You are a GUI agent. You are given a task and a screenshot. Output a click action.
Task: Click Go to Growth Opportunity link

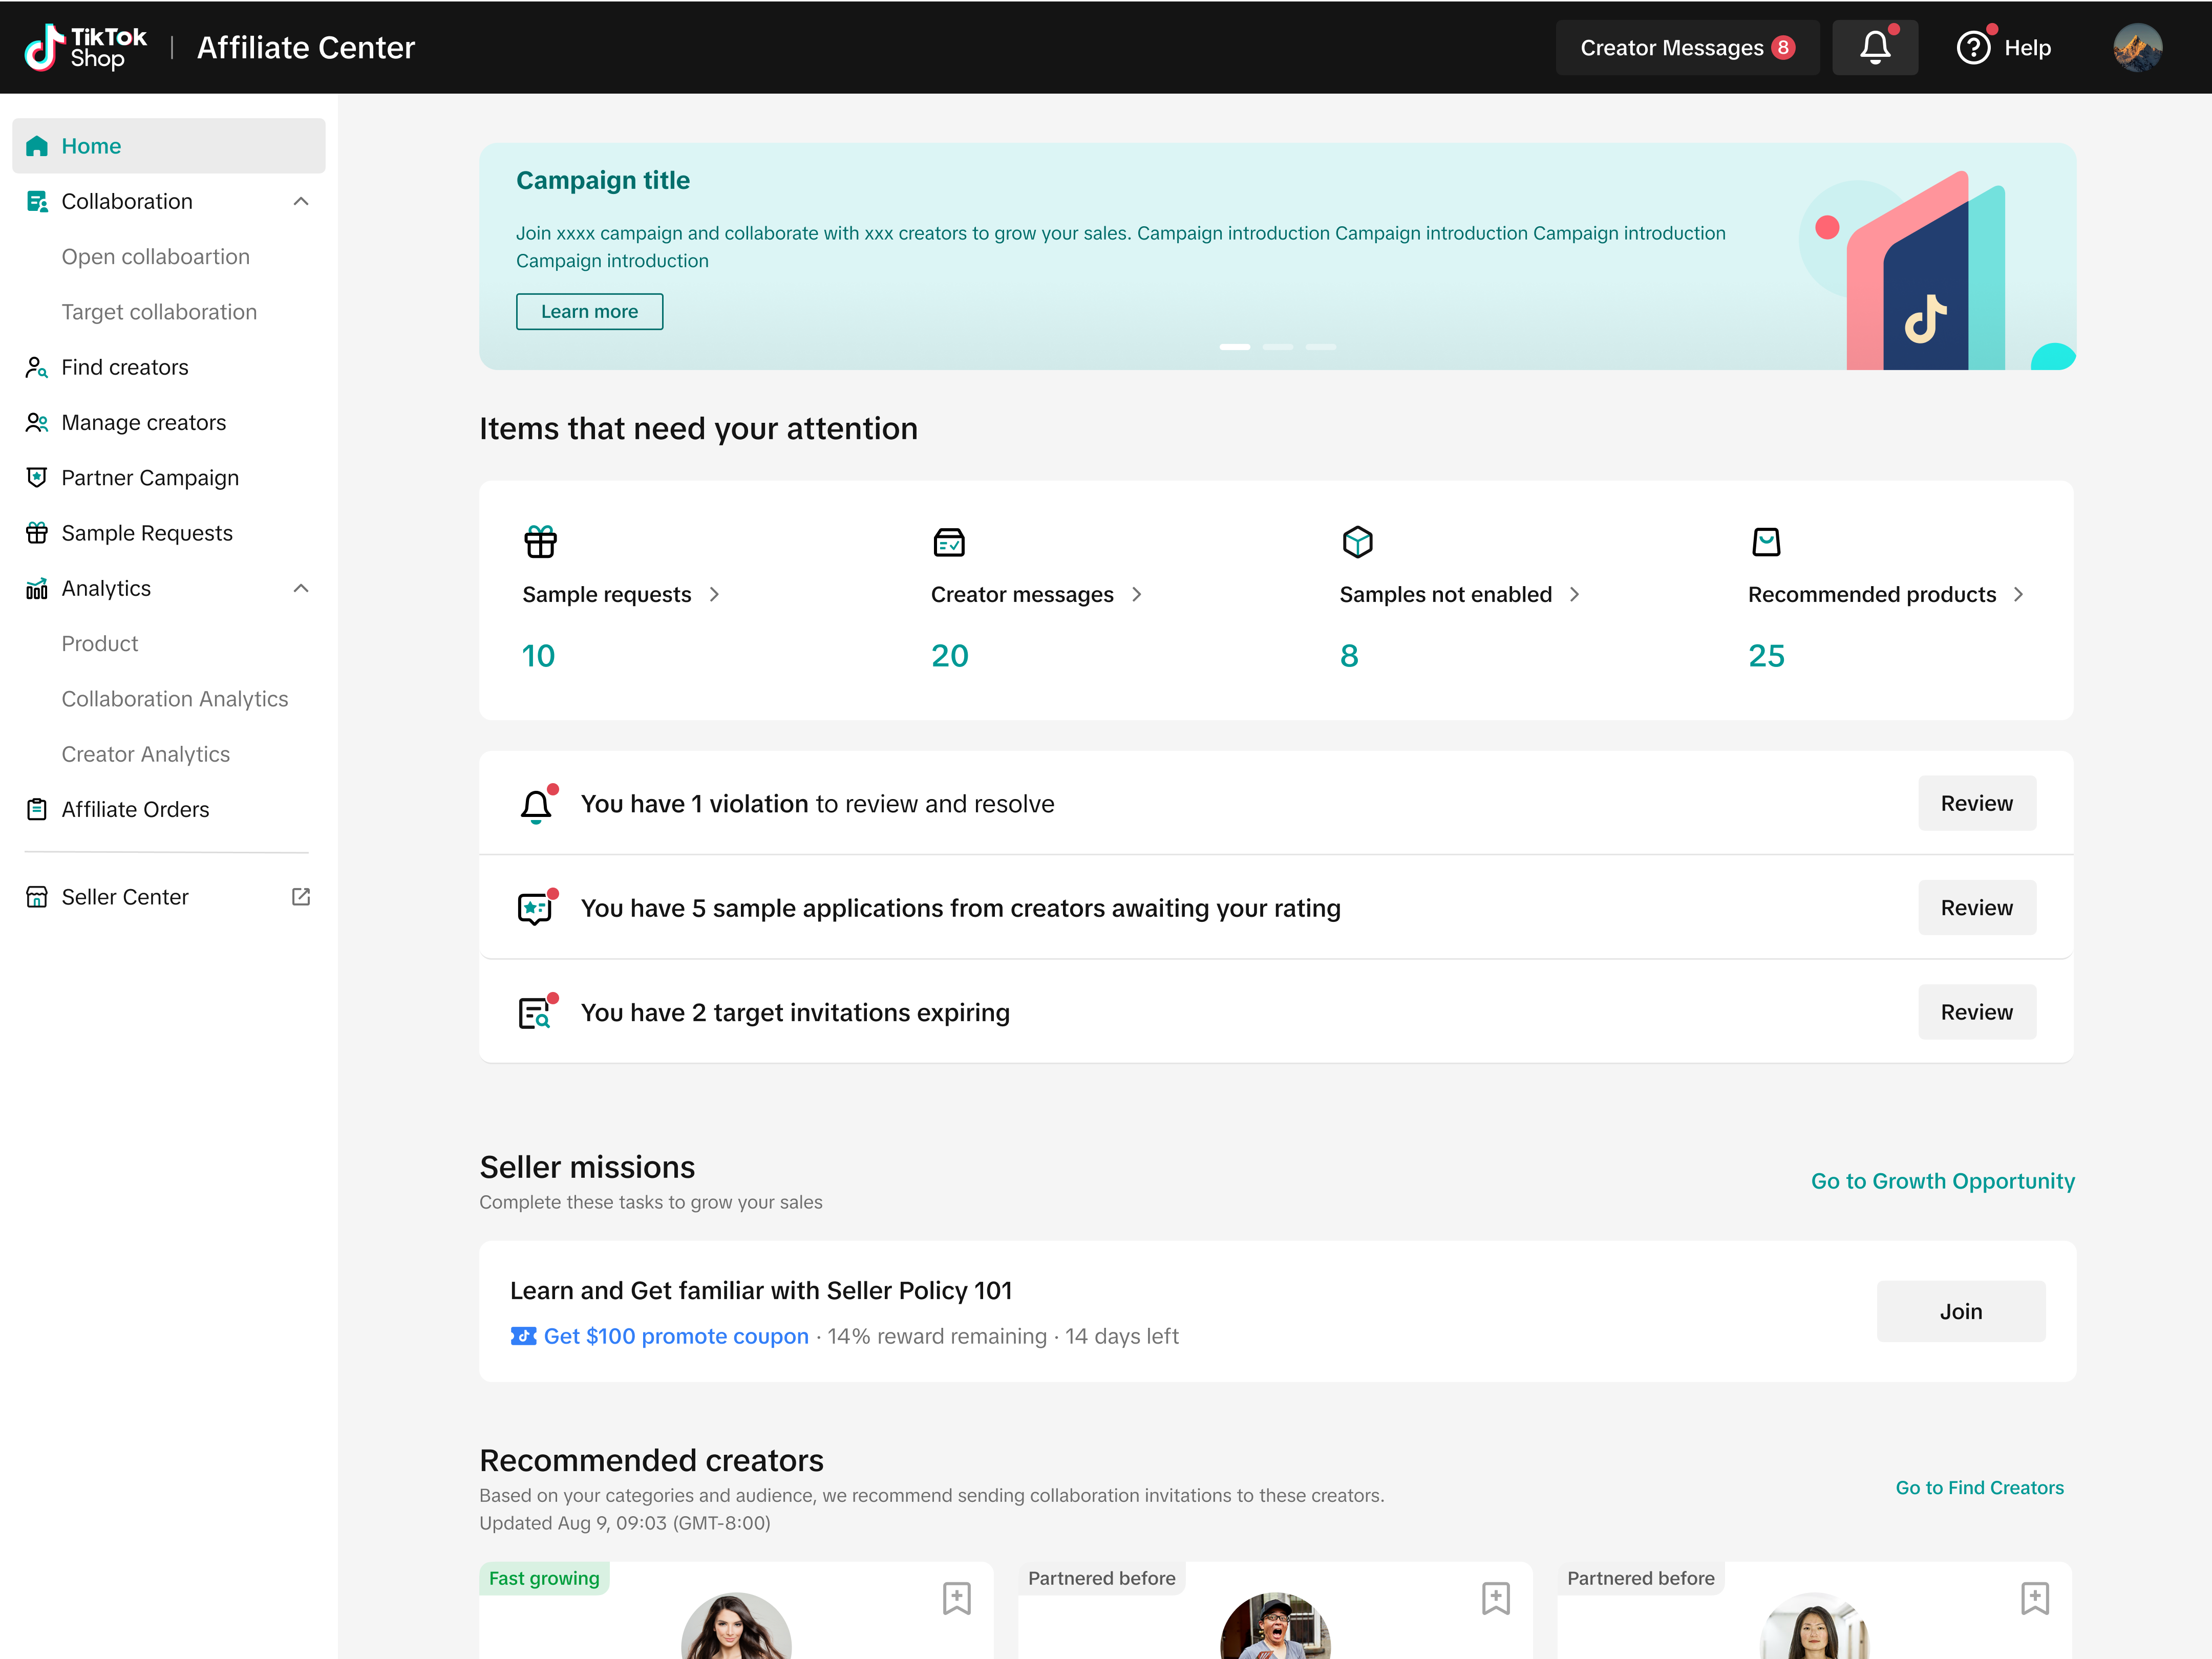click(x=1942, y=1181)
